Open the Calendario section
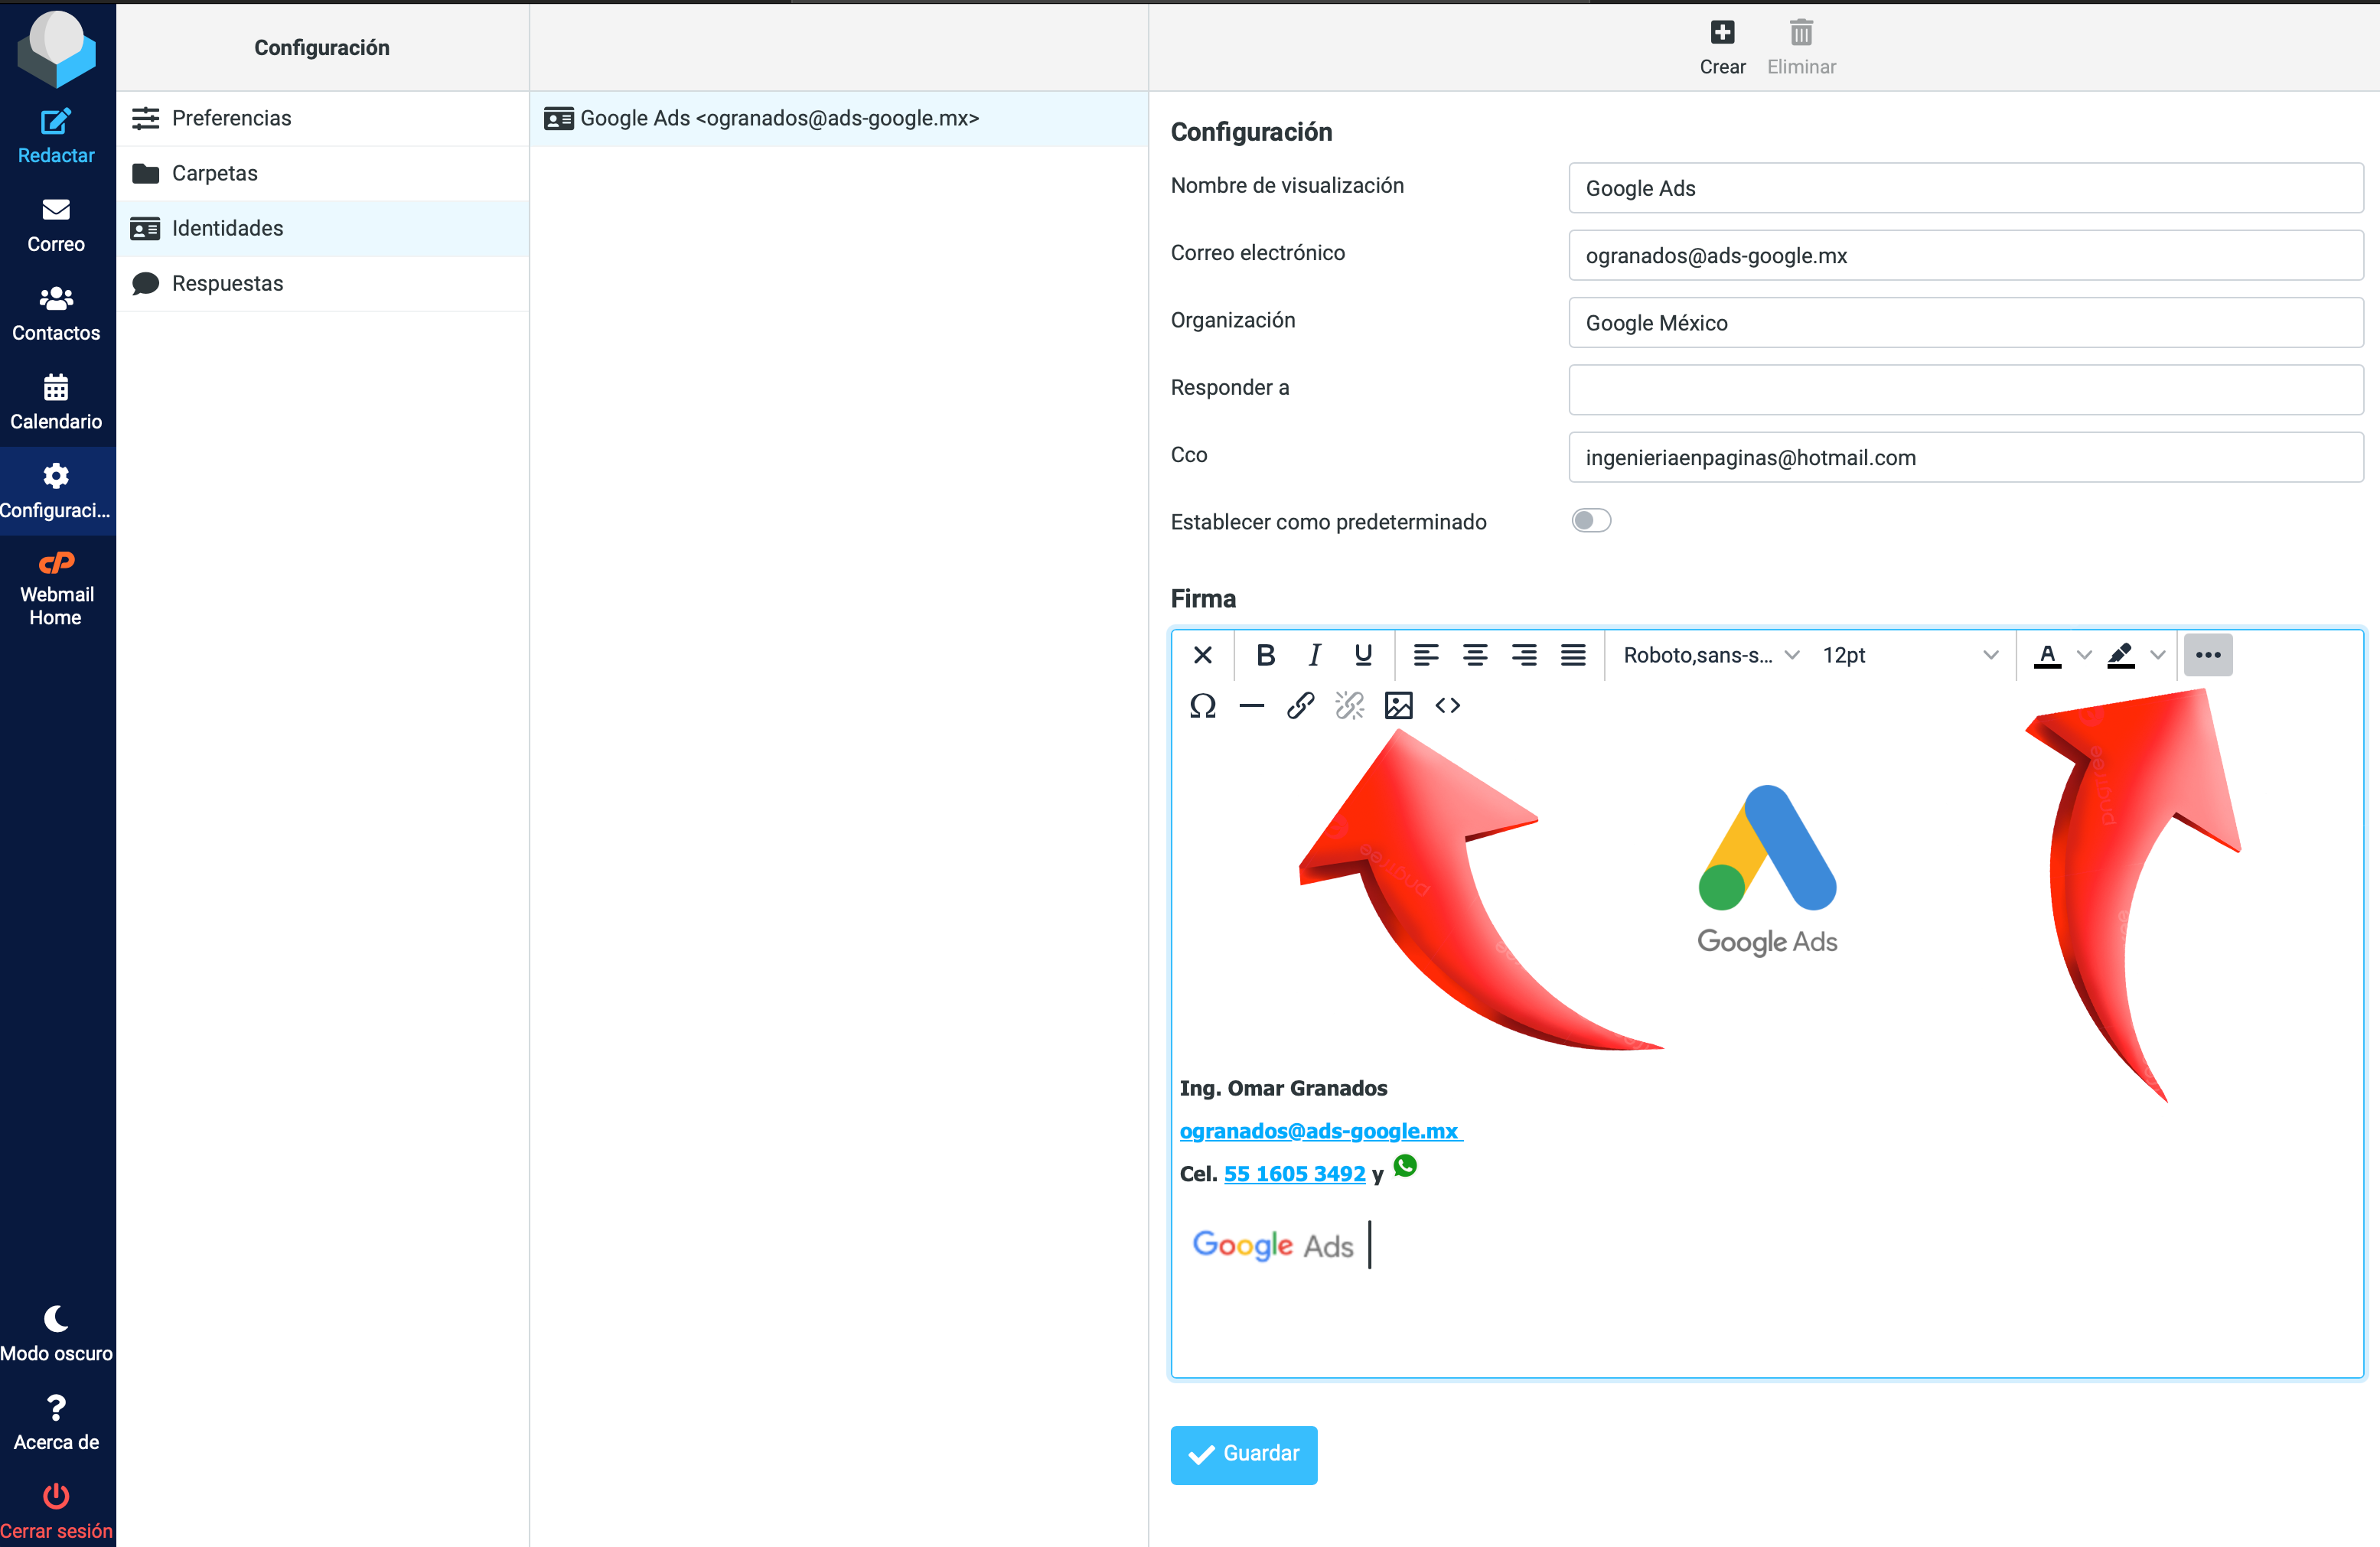Image resolution: width=2380 pixels, height=1547 pixels. click(56, 403)
